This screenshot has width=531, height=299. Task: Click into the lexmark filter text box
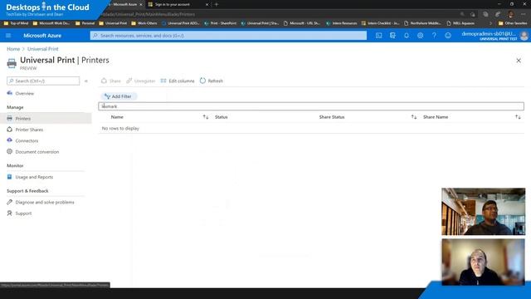(311, 106)
